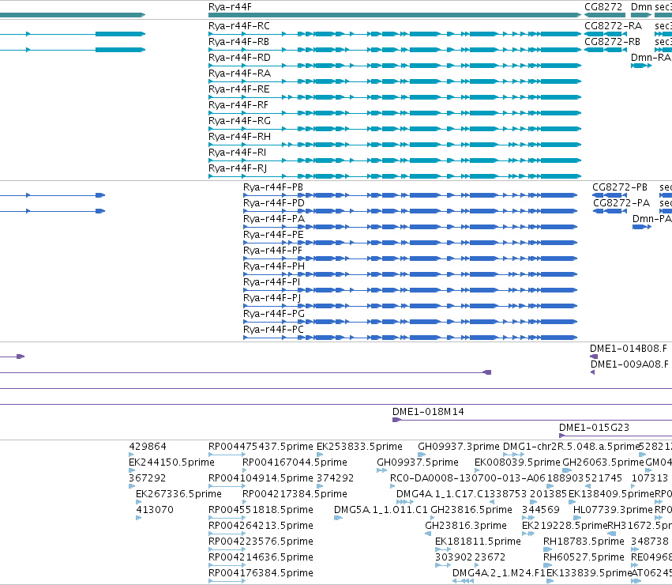Viewport: 672px width, 585px height.
Task: Open protein Rya-r44F-PA
Action: pyautogui.click(x=274, y=219)
